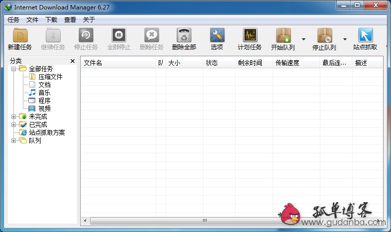This screenshot has width=391, height=232.
Task: Click the 停止队列 (stop queue) icon
Action: coord(324,35)
